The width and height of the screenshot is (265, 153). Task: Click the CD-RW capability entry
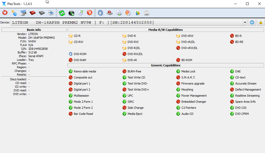[x=76, y=42]
